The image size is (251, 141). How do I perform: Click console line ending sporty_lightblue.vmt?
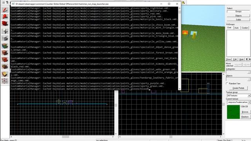tap(90, 8)
